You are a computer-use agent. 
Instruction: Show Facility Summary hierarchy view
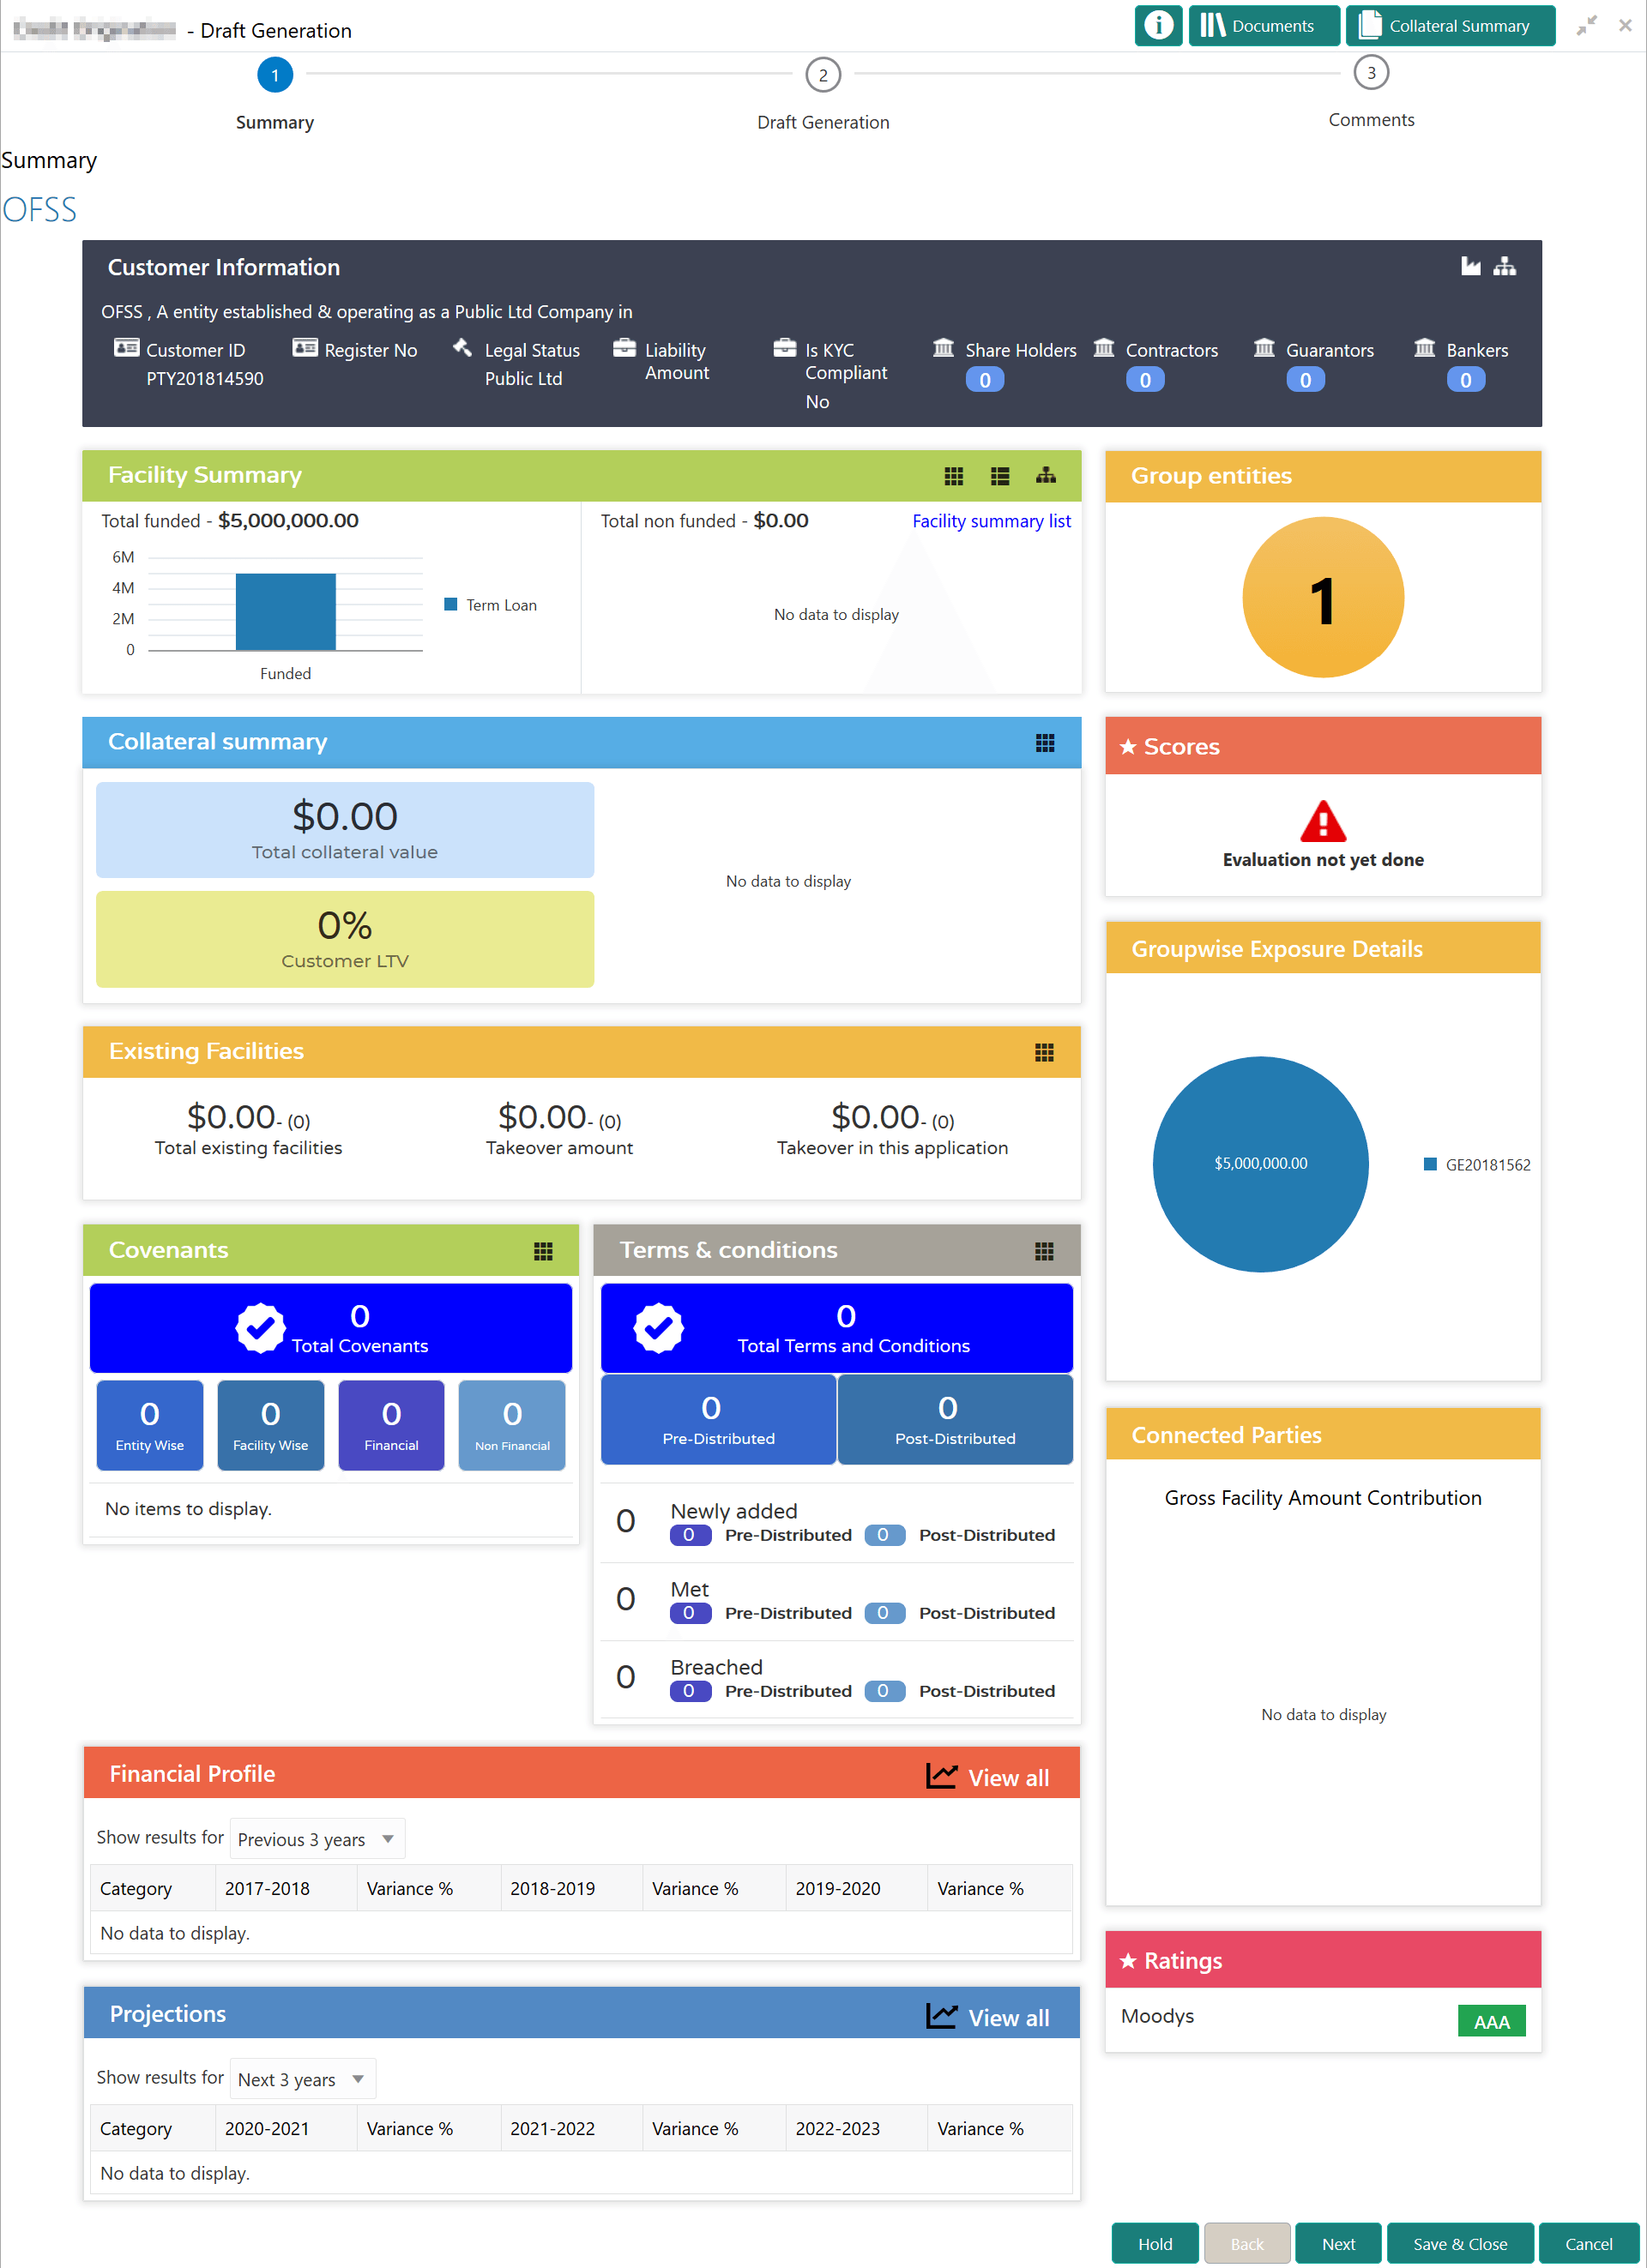coord(1046,476)
